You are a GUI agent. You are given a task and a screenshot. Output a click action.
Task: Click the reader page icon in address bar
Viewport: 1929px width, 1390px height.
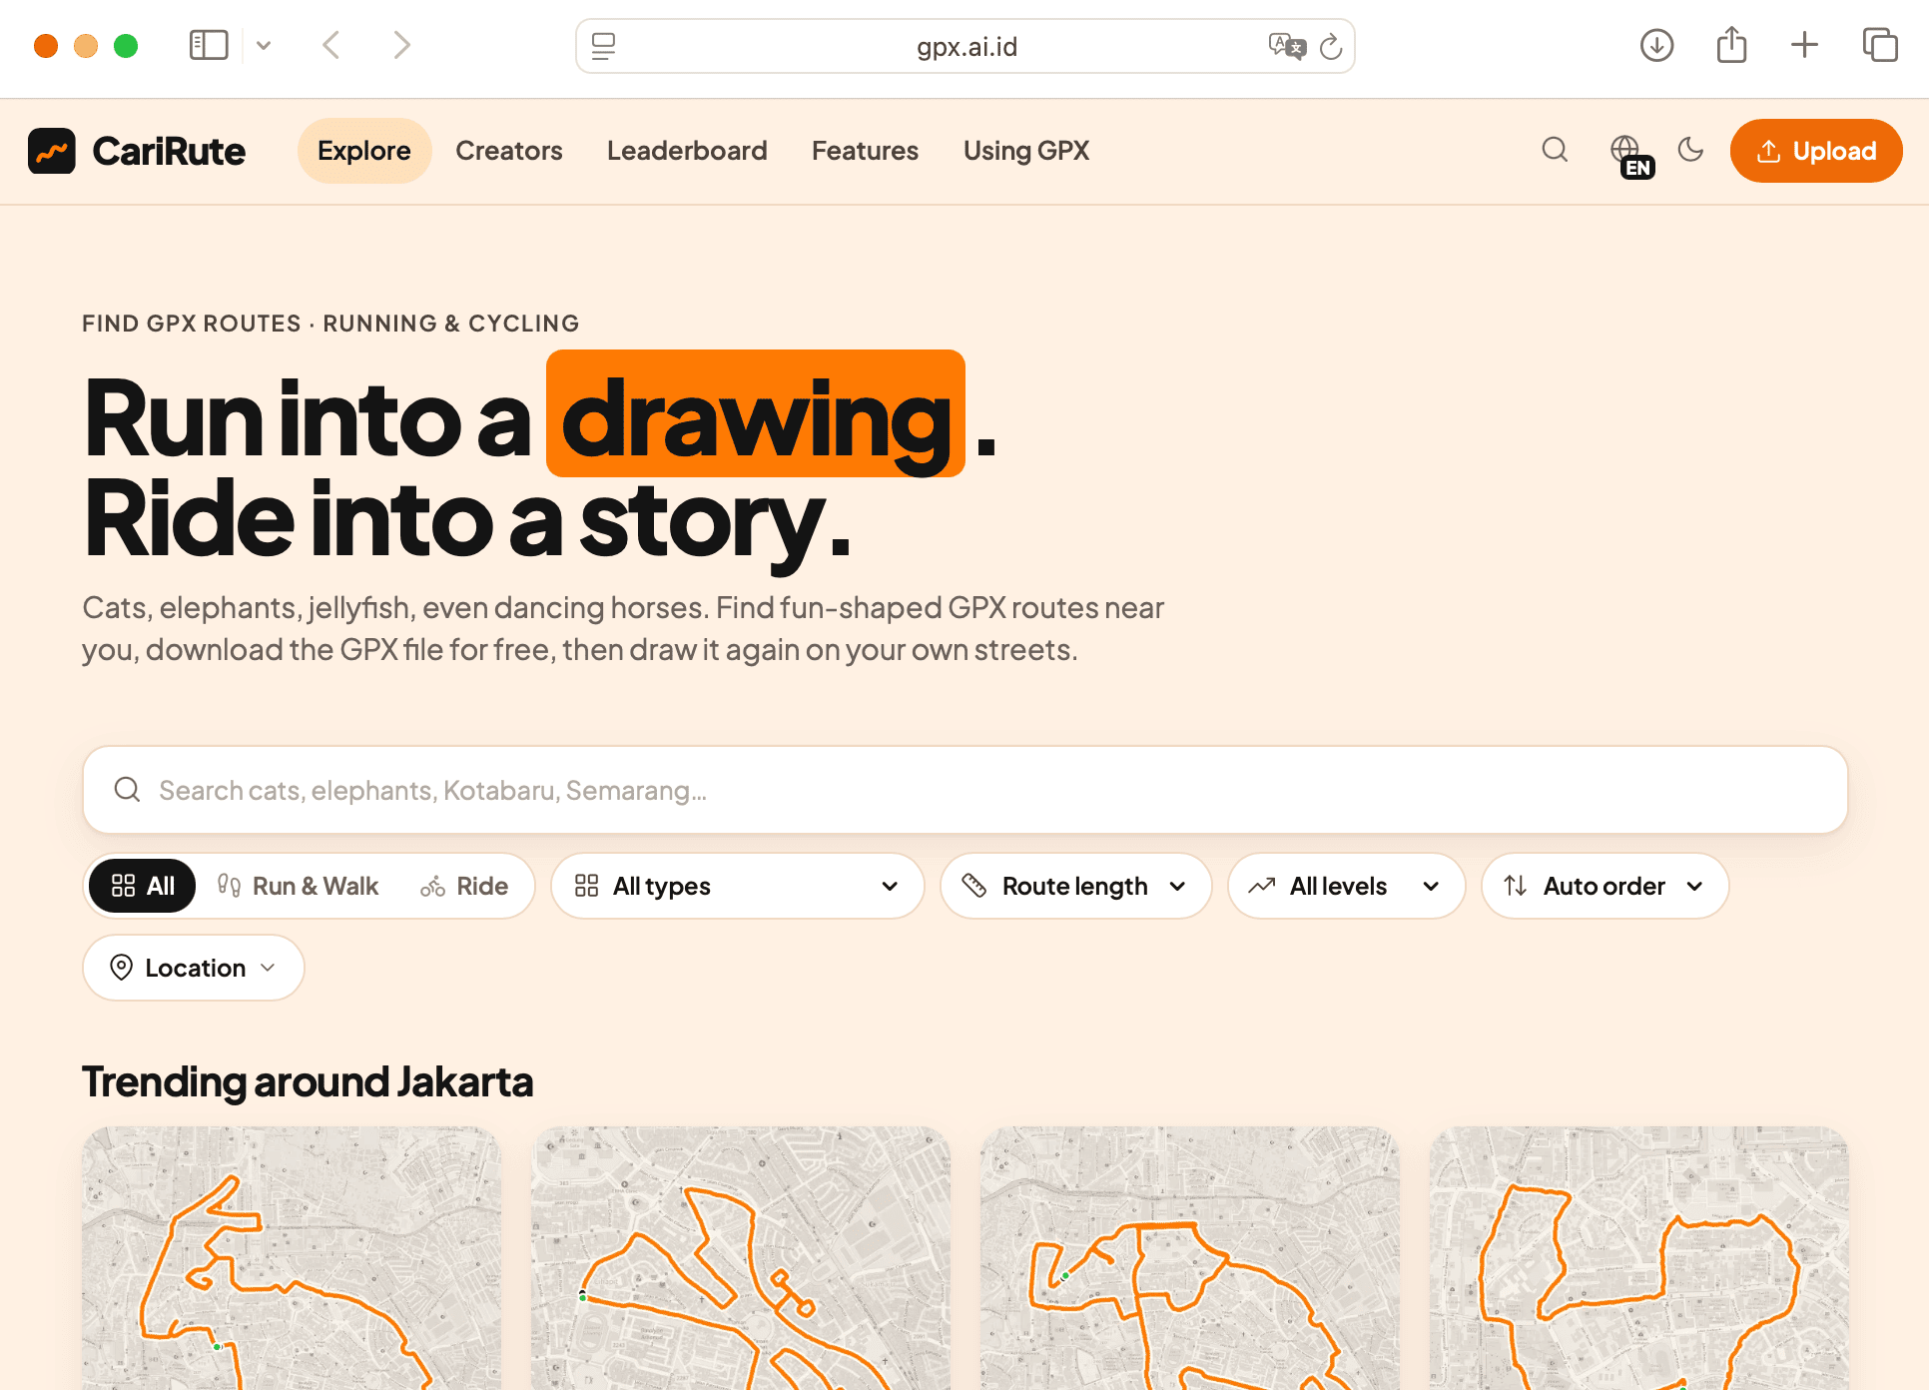point(603,46)
